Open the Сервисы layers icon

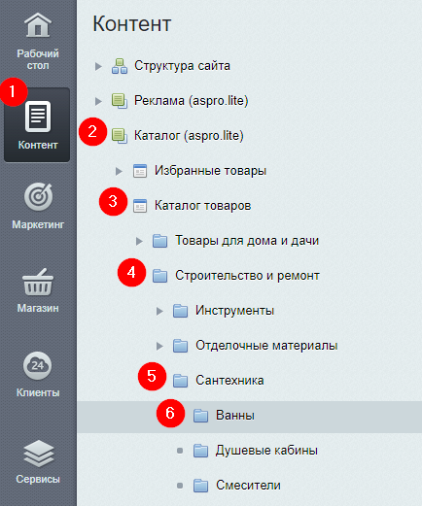click(x=38, y=454)
